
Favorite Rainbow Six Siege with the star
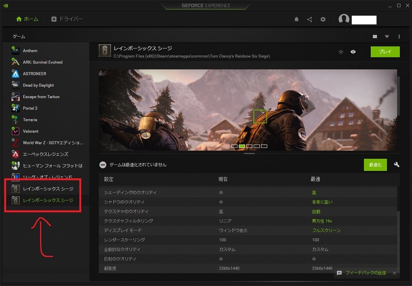(341, 52)
